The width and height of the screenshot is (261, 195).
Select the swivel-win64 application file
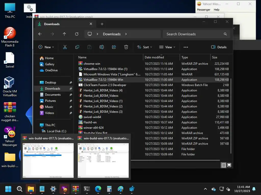[x=92, y=117]
